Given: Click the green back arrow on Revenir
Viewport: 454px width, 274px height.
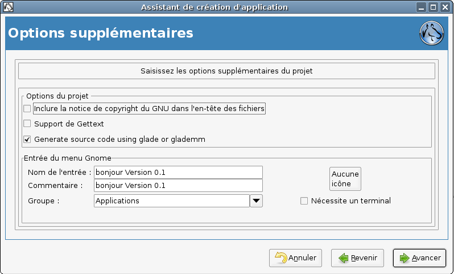Looking at the screenshot, I should (x=344, y=257).
